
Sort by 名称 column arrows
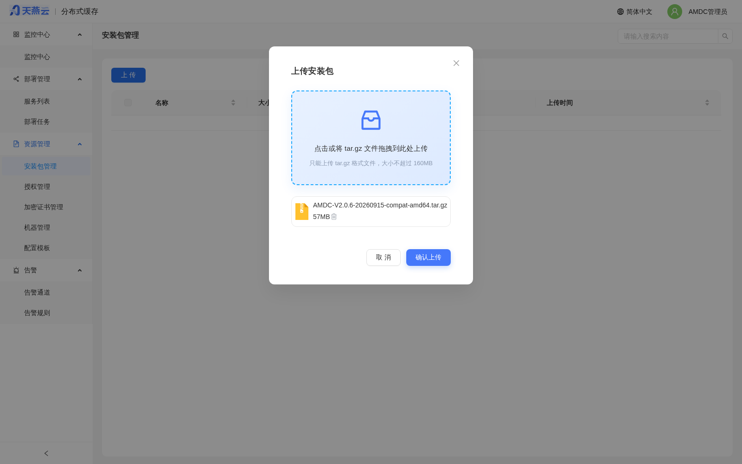(233, 103)
